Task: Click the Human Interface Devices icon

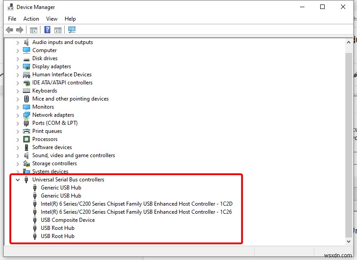Action: click(26, 75)
